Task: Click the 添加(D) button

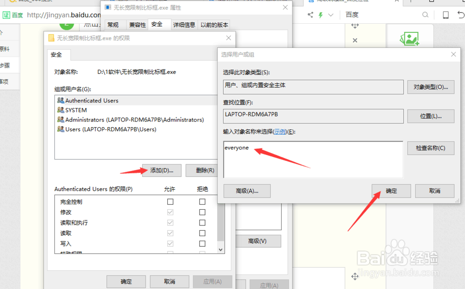Action: point(161,170)
